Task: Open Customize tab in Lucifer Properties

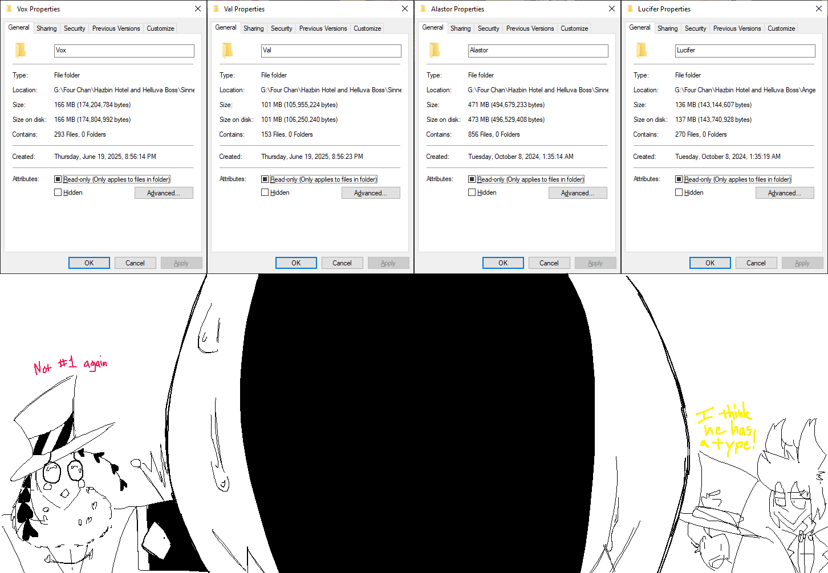Action: tap(781, 28)
